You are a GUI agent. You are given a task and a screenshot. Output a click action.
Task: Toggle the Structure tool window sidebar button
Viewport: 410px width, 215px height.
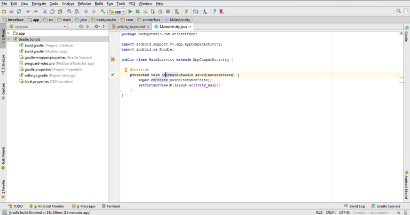[3, 64]
